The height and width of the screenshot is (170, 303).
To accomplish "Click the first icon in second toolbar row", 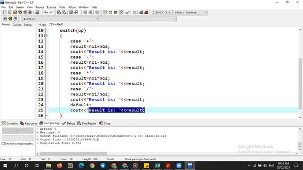I will click(x=5, y=19).
